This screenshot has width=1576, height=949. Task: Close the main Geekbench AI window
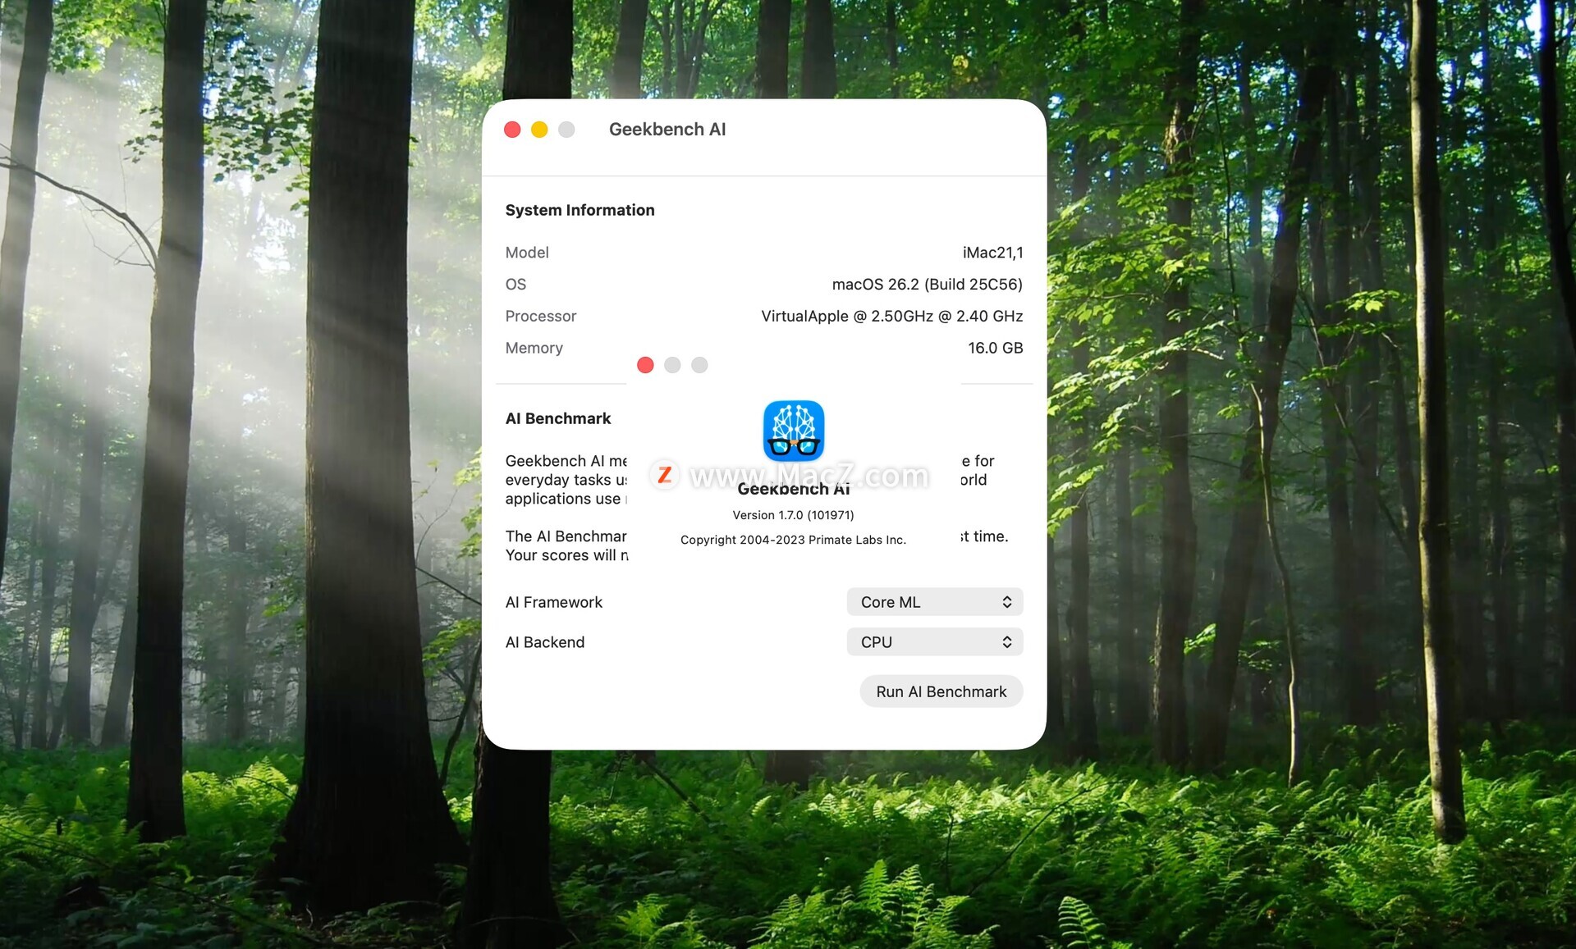[512, 130]
